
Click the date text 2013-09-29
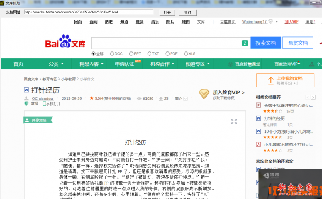(72, 99)
